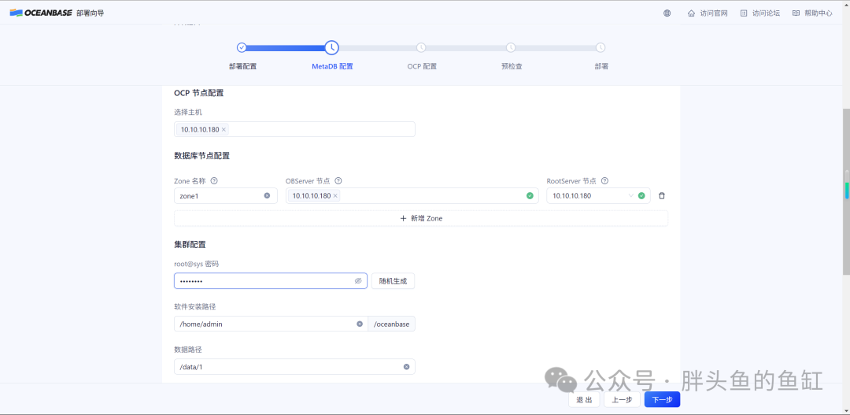Remove 10.10.10.180 tag from 选择主机

point(224,130)
